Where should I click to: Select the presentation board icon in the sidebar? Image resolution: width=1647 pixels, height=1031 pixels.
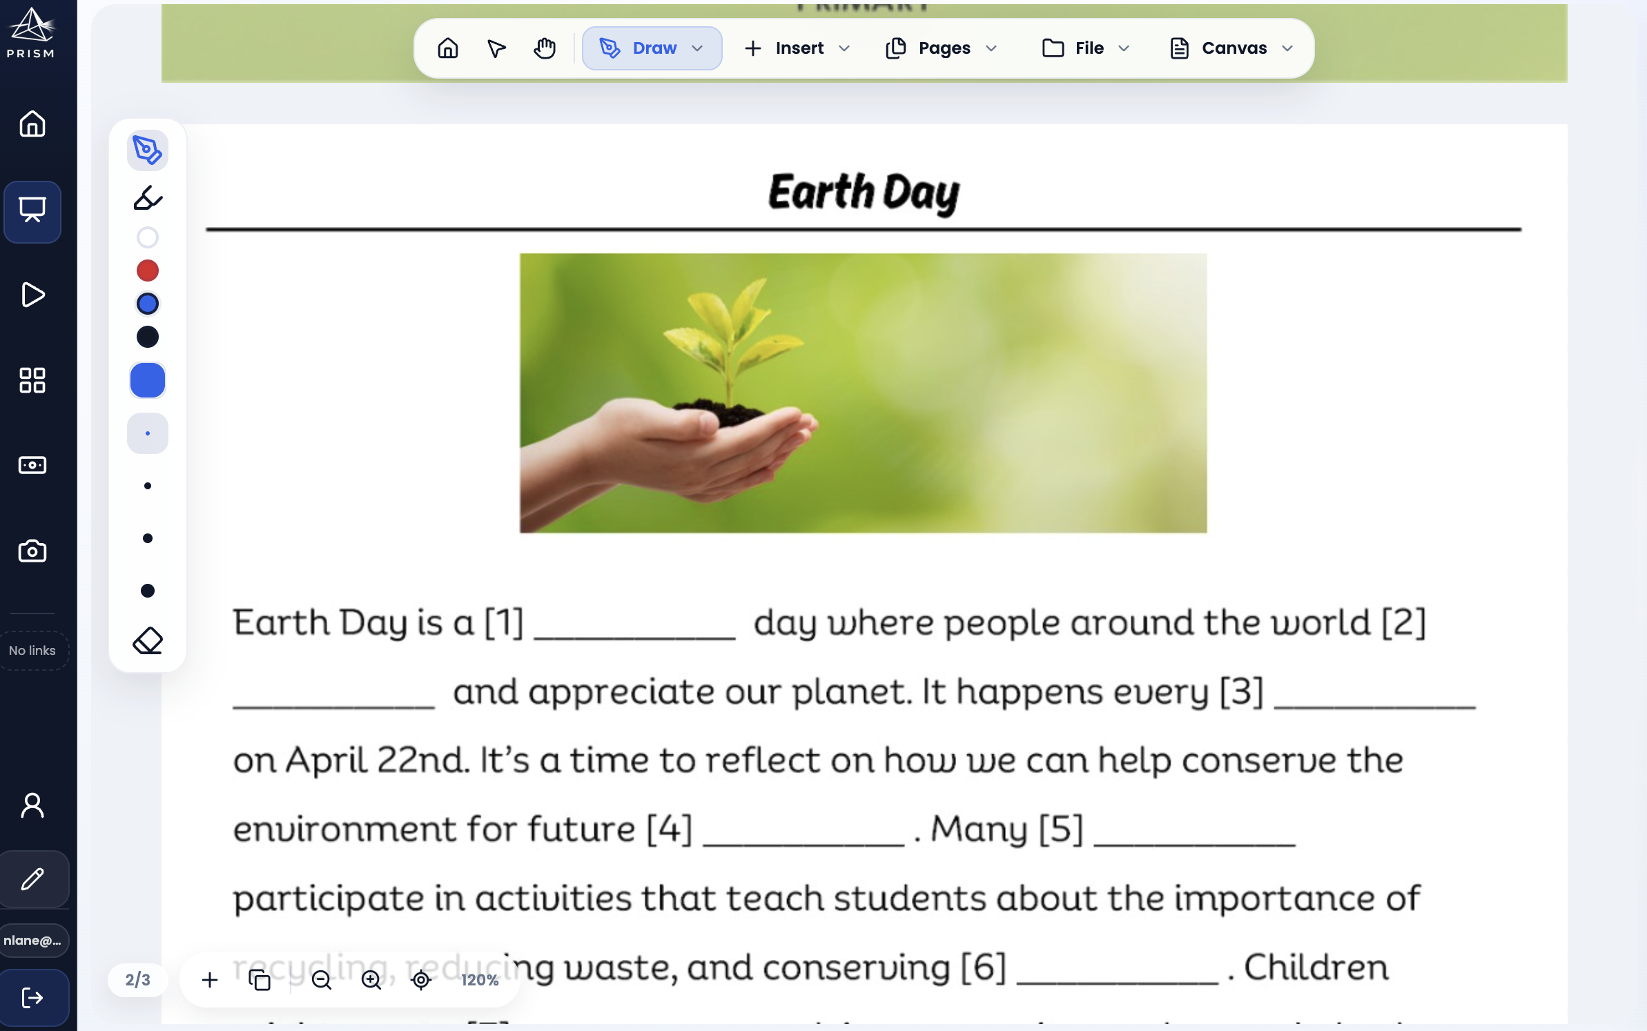(x=32, y=210)
